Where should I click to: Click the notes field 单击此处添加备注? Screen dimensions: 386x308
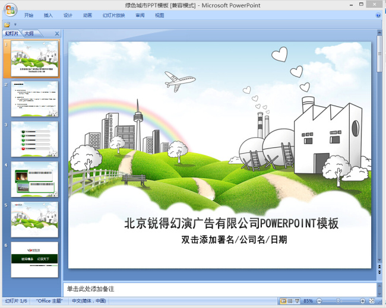(220, 289)
